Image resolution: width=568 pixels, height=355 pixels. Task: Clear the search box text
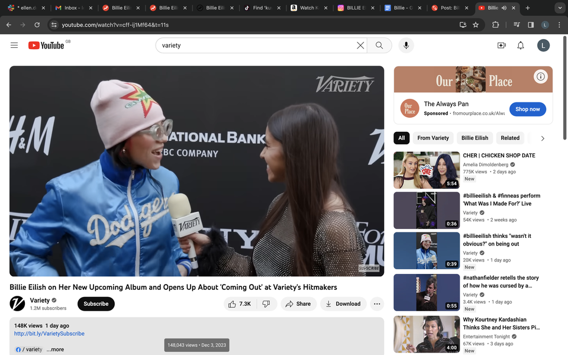[x=360, y=46]
